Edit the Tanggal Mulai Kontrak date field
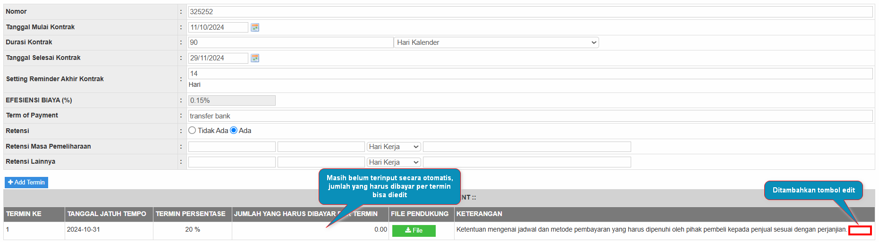Image resolution: width=879 pixels, height=242 pixels. pyautogui.click(x=218, y=27)
